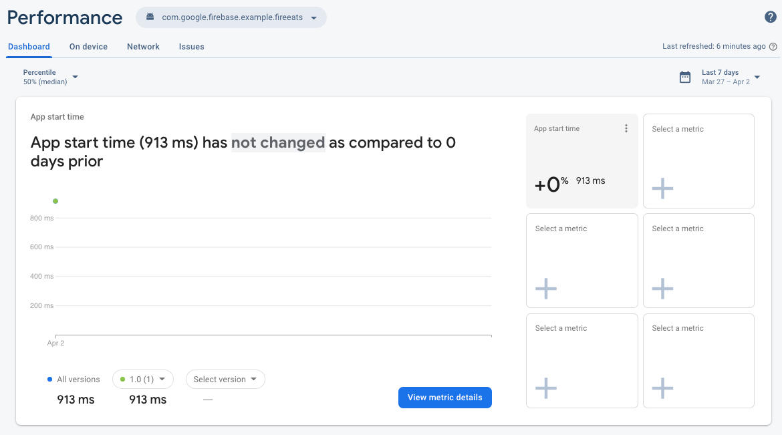Click the green data point on the chart
Screen dimensions: 782x435
coord(55,201)
